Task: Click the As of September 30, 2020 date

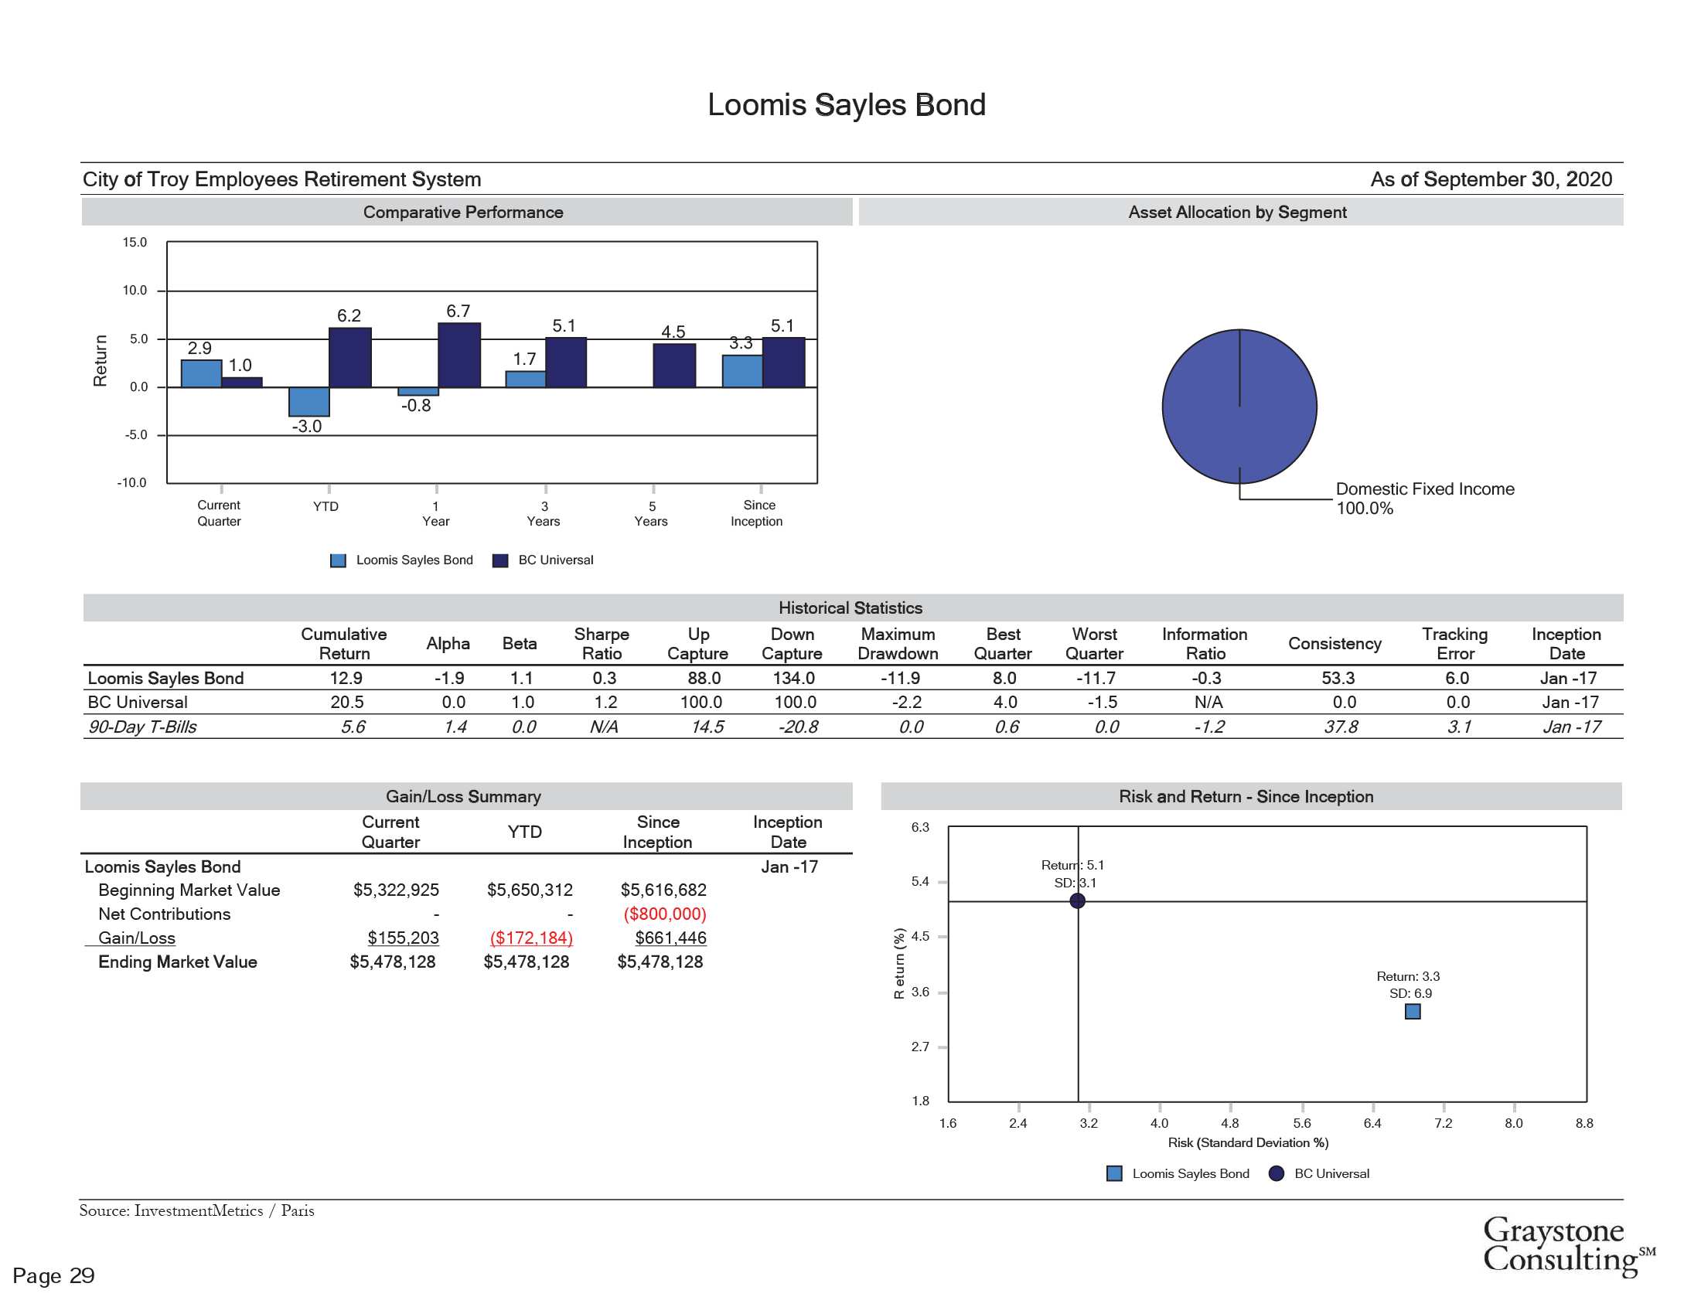Action: [1491, 179]
